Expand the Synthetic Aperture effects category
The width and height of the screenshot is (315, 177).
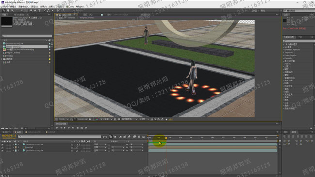[x=292, y=50]
